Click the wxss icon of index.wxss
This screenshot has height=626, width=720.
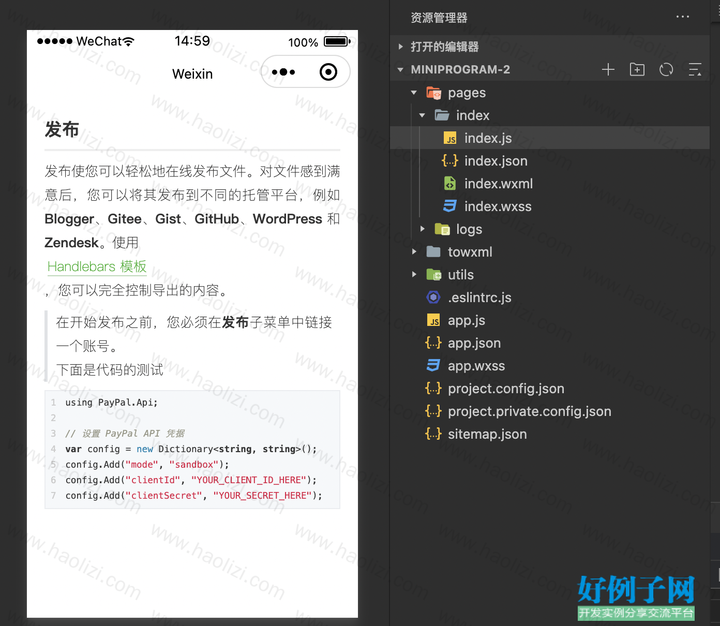pos(450,206)
